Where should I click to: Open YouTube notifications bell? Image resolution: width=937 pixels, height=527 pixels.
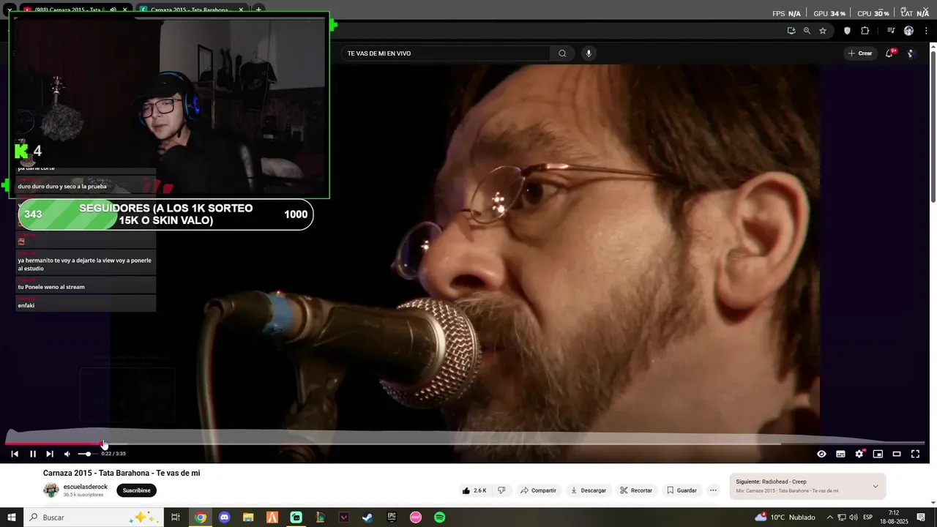coord(889,53)
